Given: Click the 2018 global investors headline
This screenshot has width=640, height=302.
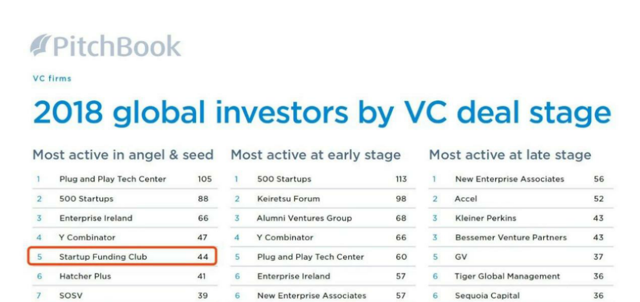Looking at the screenshot, I should (321, 112).
